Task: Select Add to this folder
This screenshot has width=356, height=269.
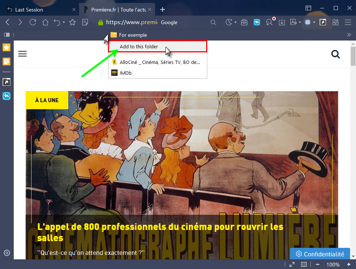Action: coord(158,46)
